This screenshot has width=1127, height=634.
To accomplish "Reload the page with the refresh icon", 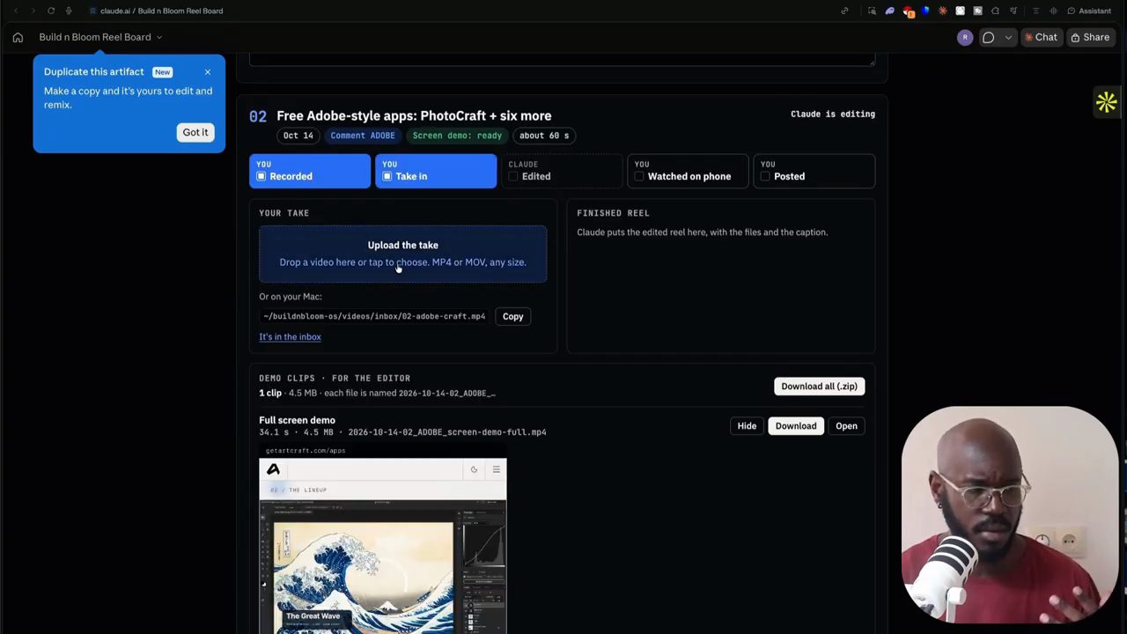I will pyautogui.click(x=51, y=11).
